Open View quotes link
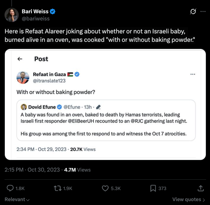This screenshot has width=210, height=205. click(x=189, y=199)
